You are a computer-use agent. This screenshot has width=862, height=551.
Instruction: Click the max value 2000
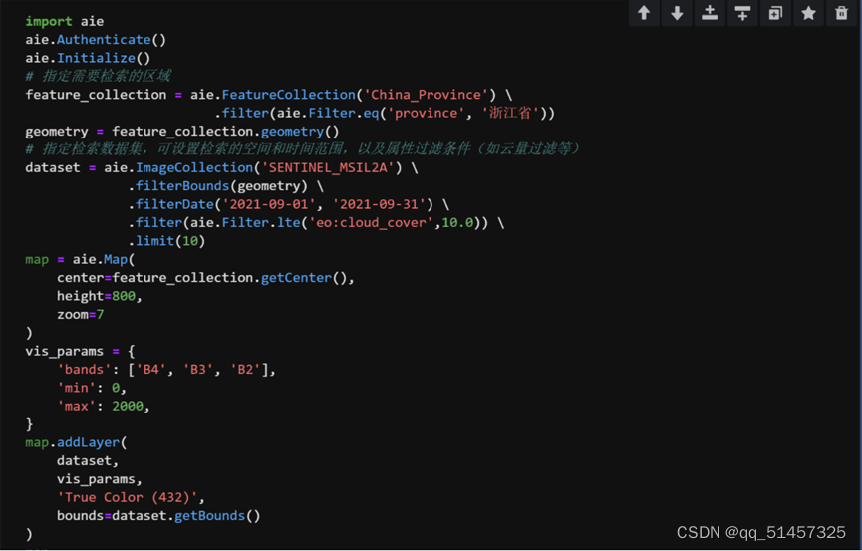(128, 406)
